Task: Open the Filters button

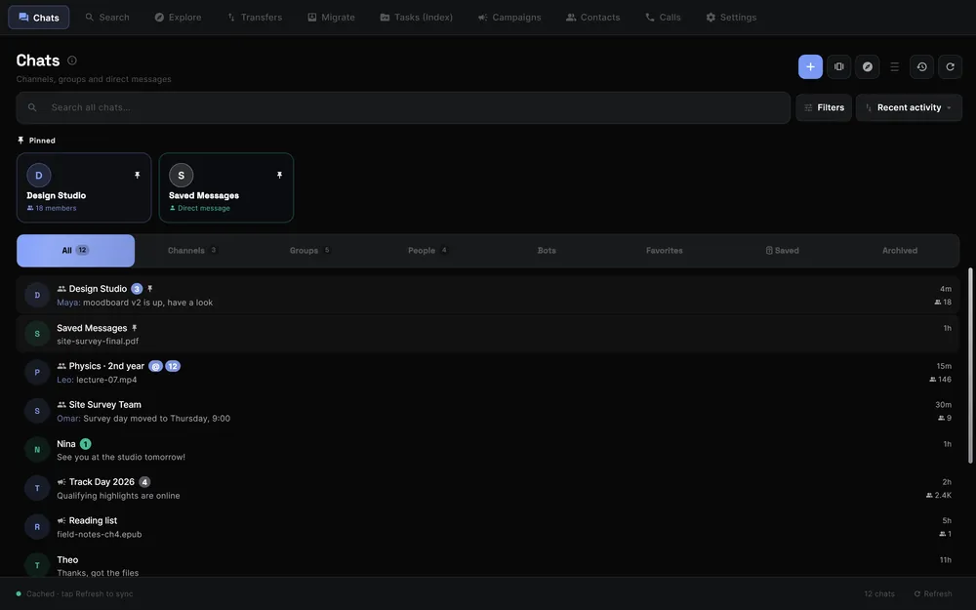Action: (824, 107)
